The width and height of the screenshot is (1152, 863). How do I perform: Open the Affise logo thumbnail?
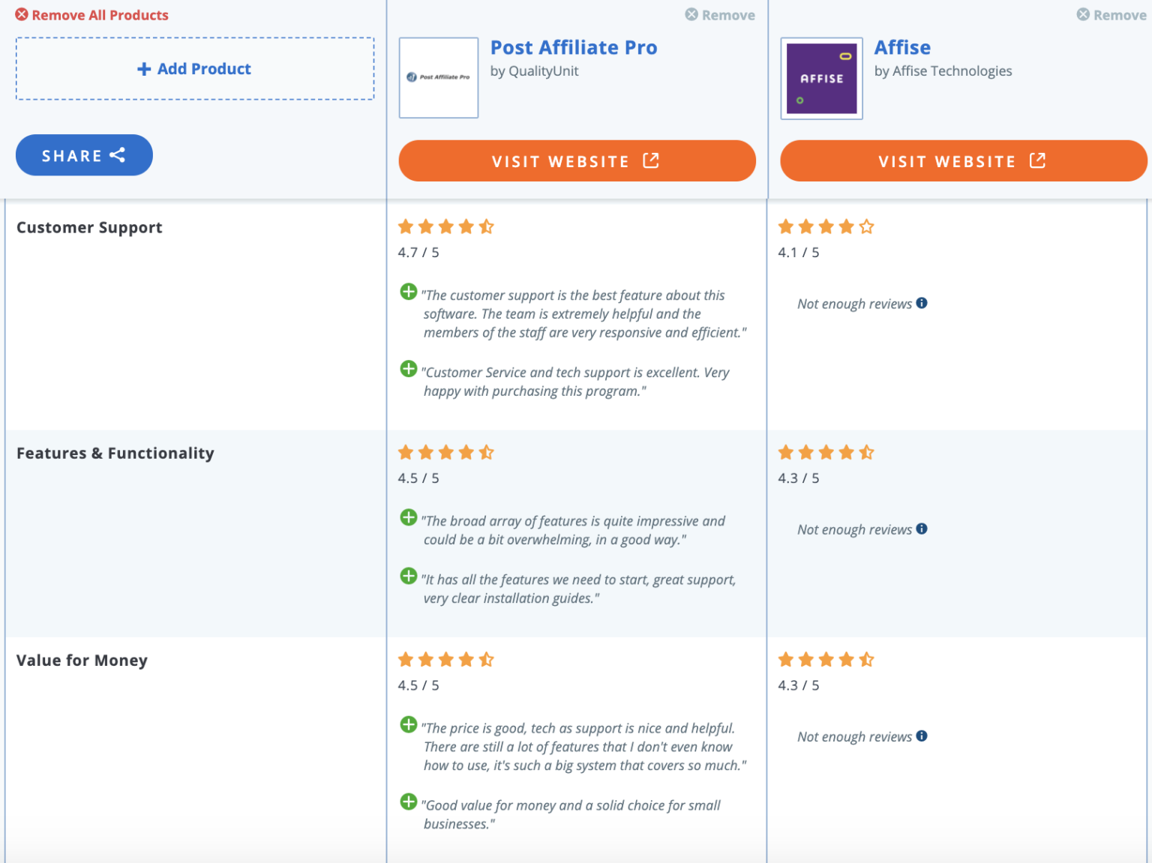point(821,78)
